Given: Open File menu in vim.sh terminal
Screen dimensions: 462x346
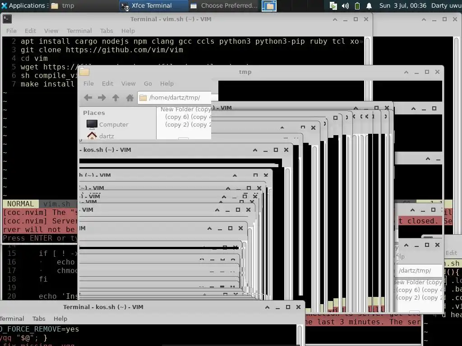Looking at the screenshot, I should 11,31.
